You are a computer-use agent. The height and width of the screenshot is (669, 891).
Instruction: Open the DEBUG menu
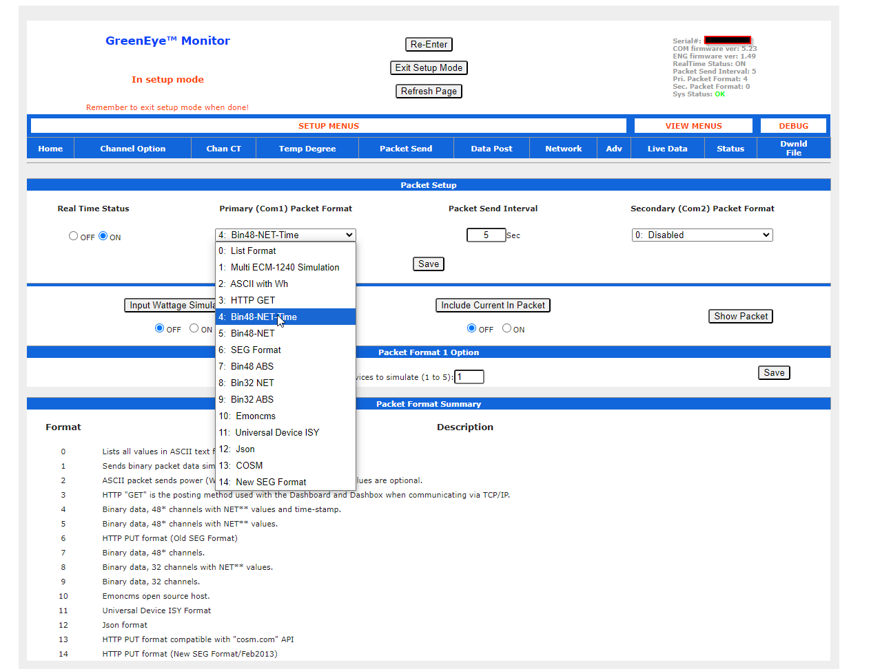click(793, 126)
